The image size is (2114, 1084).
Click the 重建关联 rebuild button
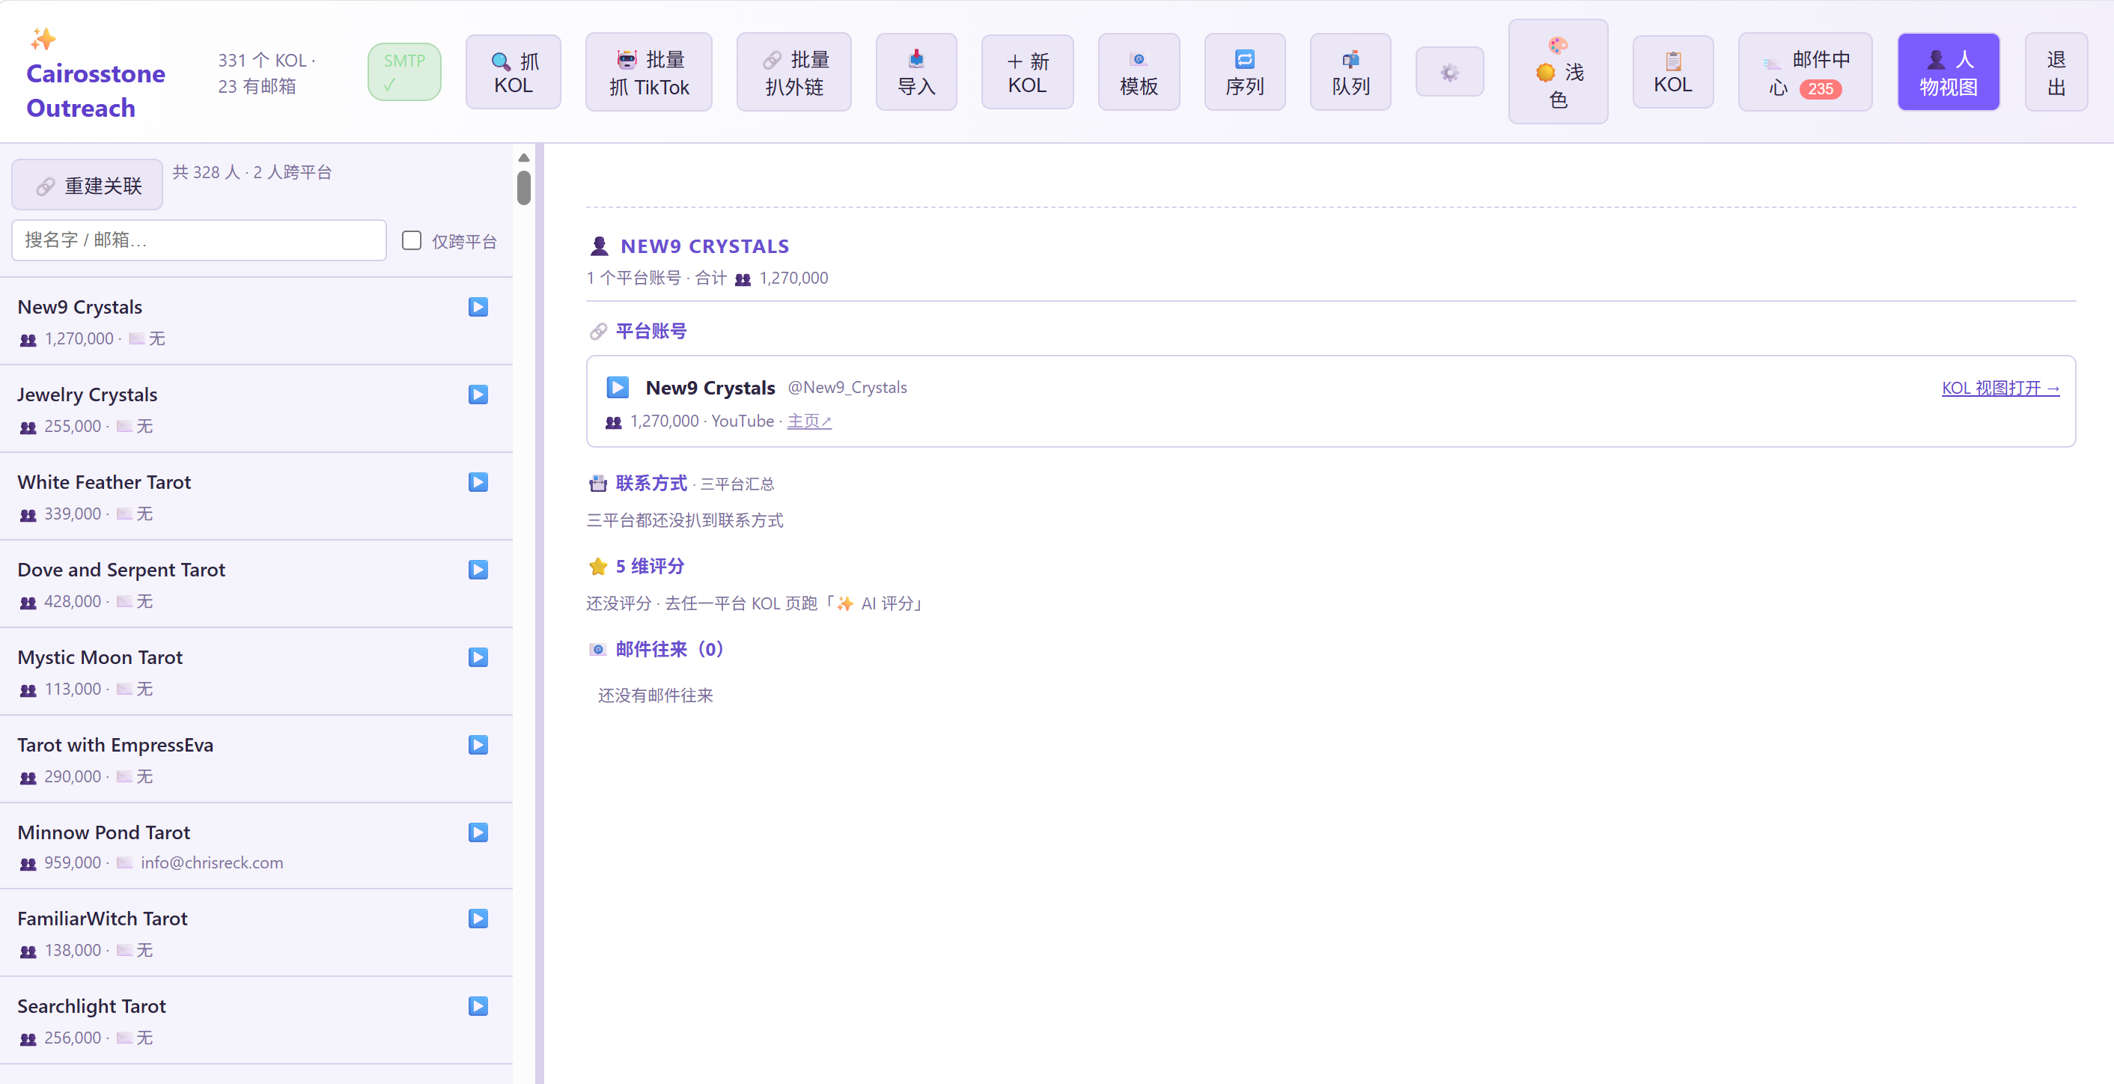87,186
